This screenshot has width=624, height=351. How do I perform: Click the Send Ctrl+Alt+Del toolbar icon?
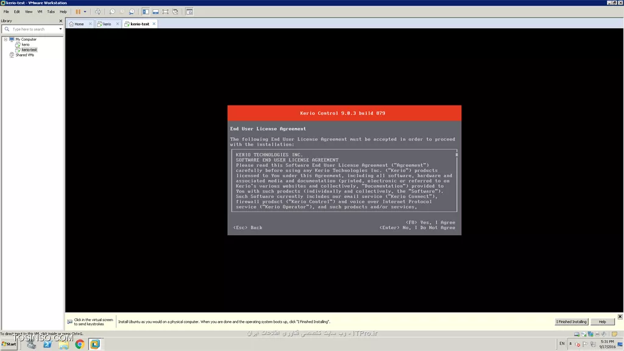[97, 12]
